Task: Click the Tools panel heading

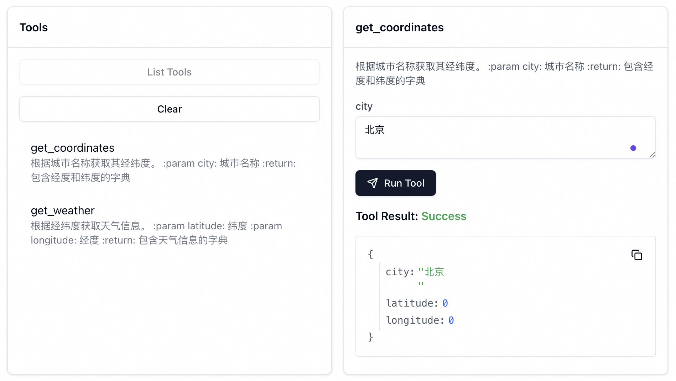Action: [33, 27]
